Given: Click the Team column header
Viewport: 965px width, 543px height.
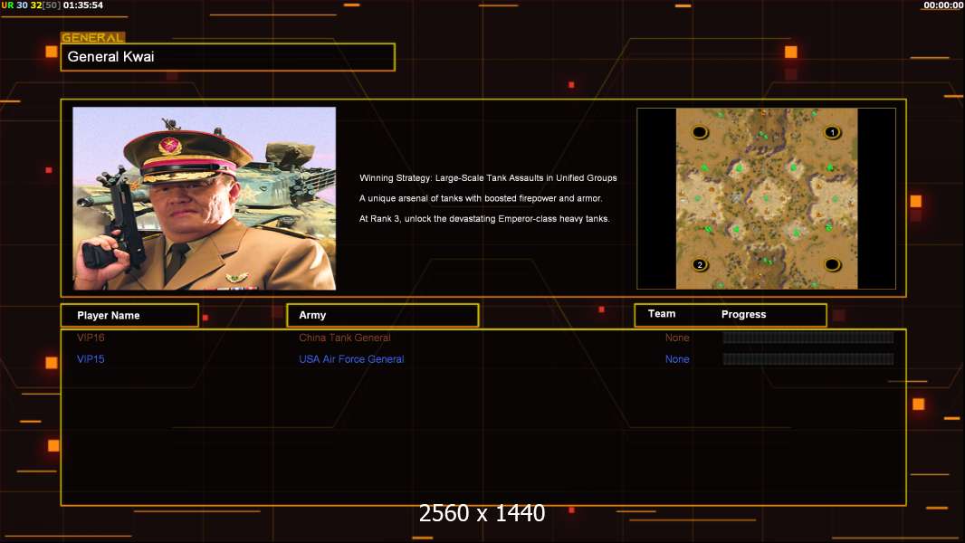Looking at the screenshot, I should 662,314.
